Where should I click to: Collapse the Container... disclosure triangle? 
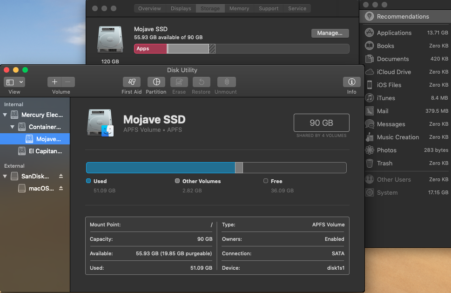(13, 127)
